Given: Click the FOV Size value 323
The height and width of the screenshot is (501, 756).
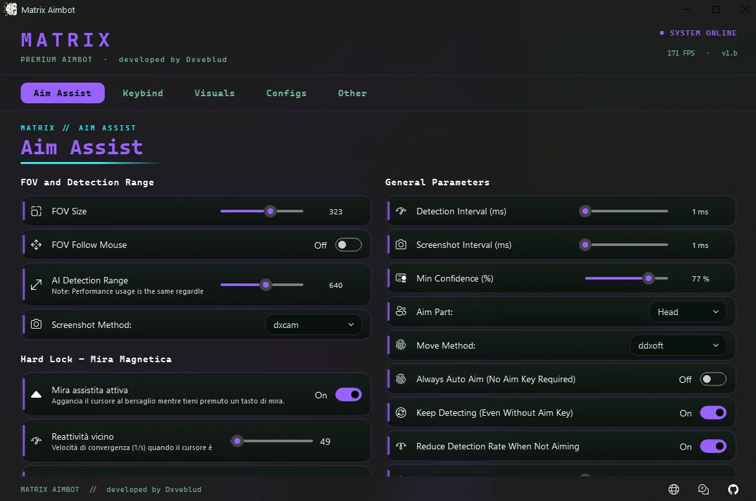Looking at the screenshot, I should [336, 211].
